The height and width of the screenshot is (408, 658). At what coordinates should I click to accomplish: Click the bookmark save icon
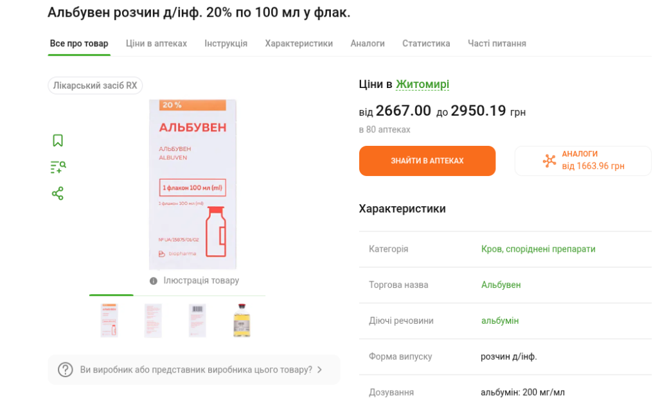[x=58, y=140]
